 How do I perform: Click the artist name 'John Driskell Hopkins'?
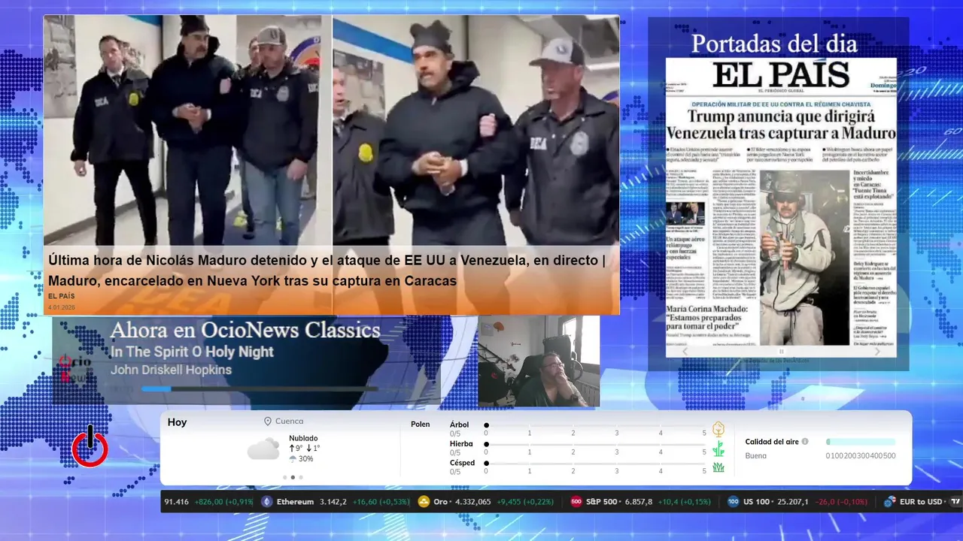(171, 370)
